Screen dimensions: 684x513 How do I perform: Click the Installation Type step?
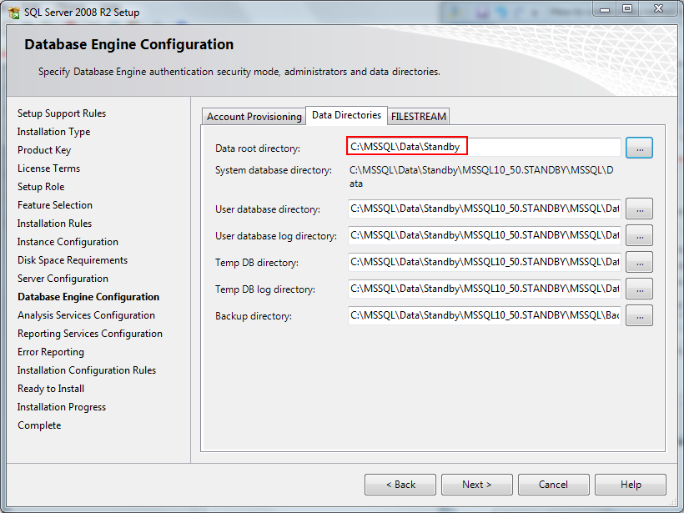pyautogui.click(x=53, y=132)
